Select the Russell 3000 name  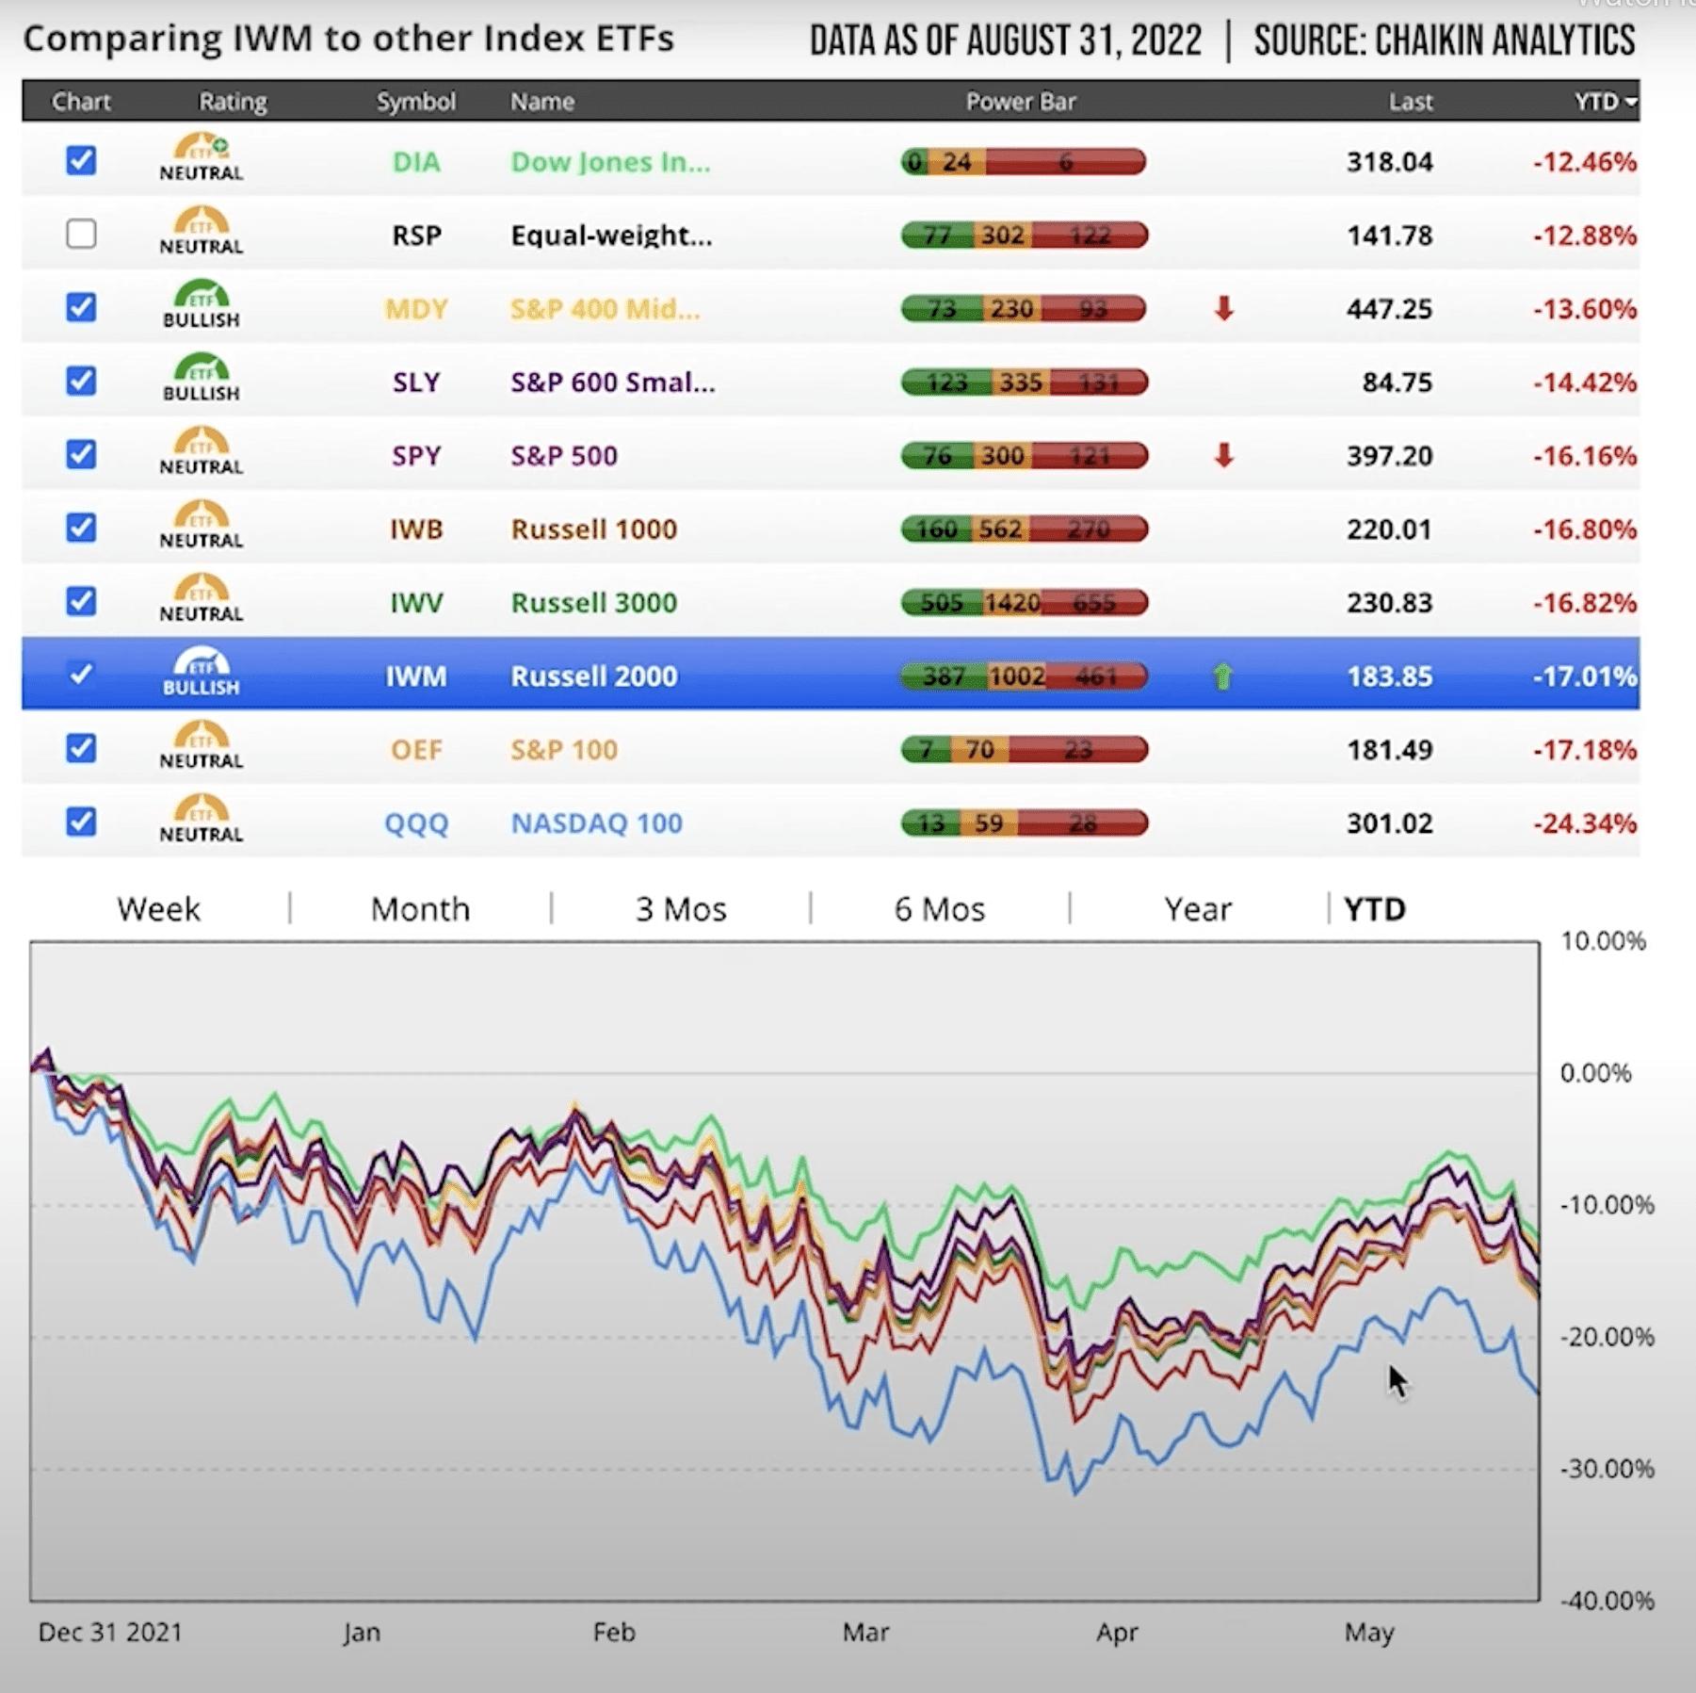pyautogui.click(x=594, y=603)
